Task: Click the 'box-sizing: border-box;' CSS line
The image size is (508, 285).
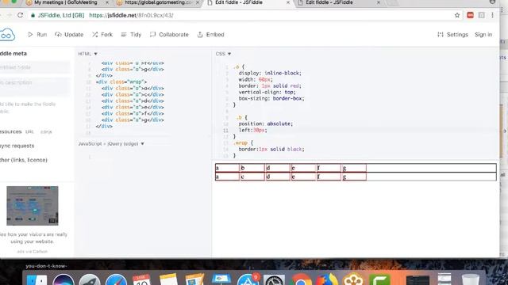Action: [x=271, y=98]
